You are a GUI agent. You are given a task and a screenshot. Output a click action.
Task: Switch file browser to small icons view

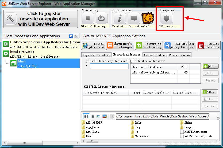[86, 116]
